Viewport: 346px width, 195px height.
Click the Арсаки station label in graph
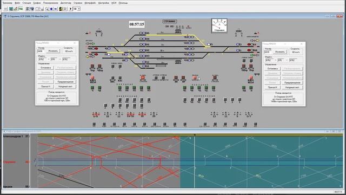8,186
